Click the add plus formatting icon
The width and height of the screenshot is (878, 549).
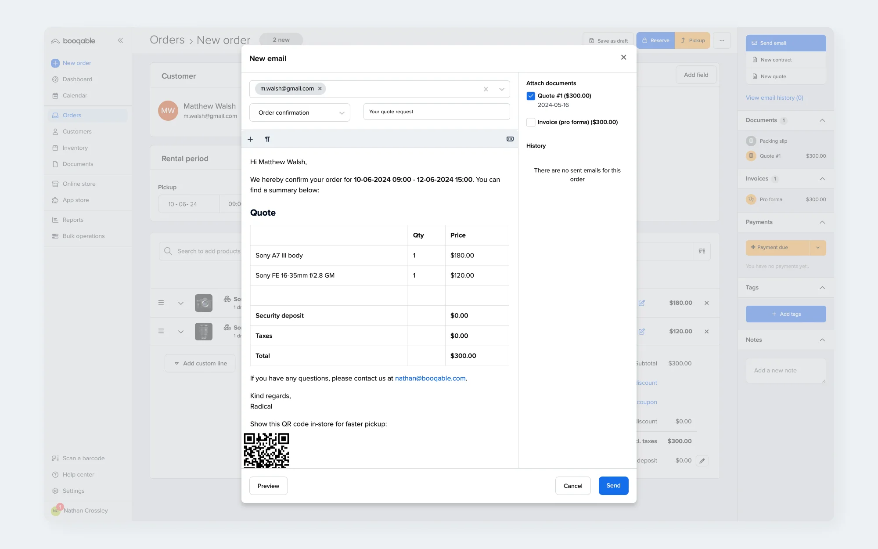click(250, 139)
